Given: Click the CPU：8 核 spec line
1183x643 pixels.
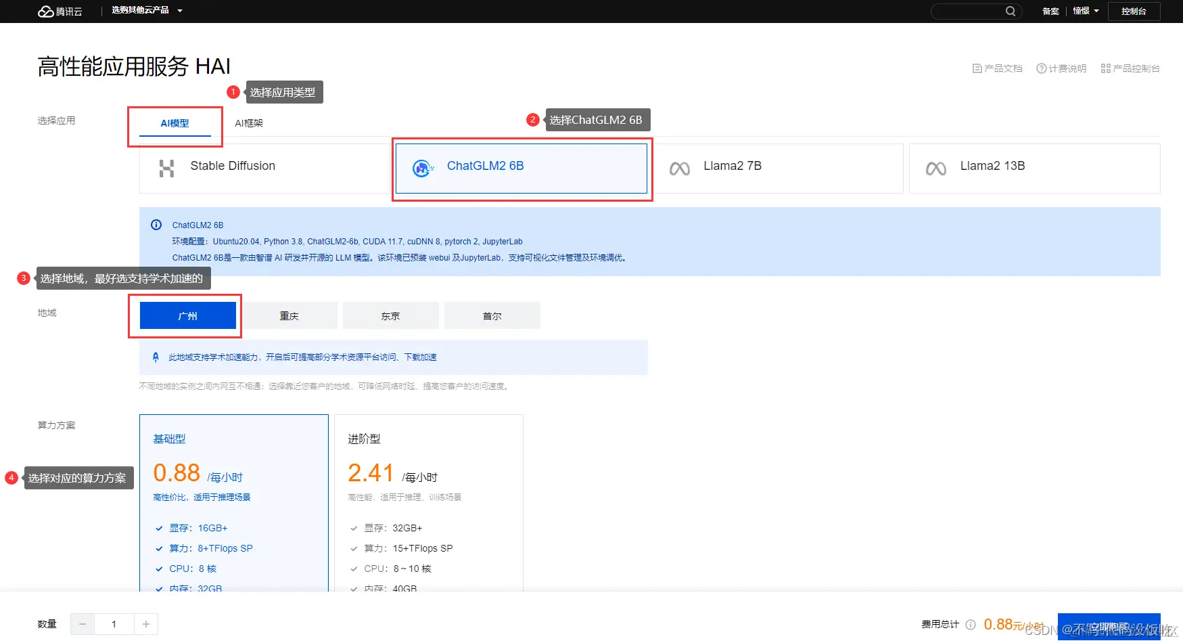Looking at the screenshot, I should pos(193,569).
